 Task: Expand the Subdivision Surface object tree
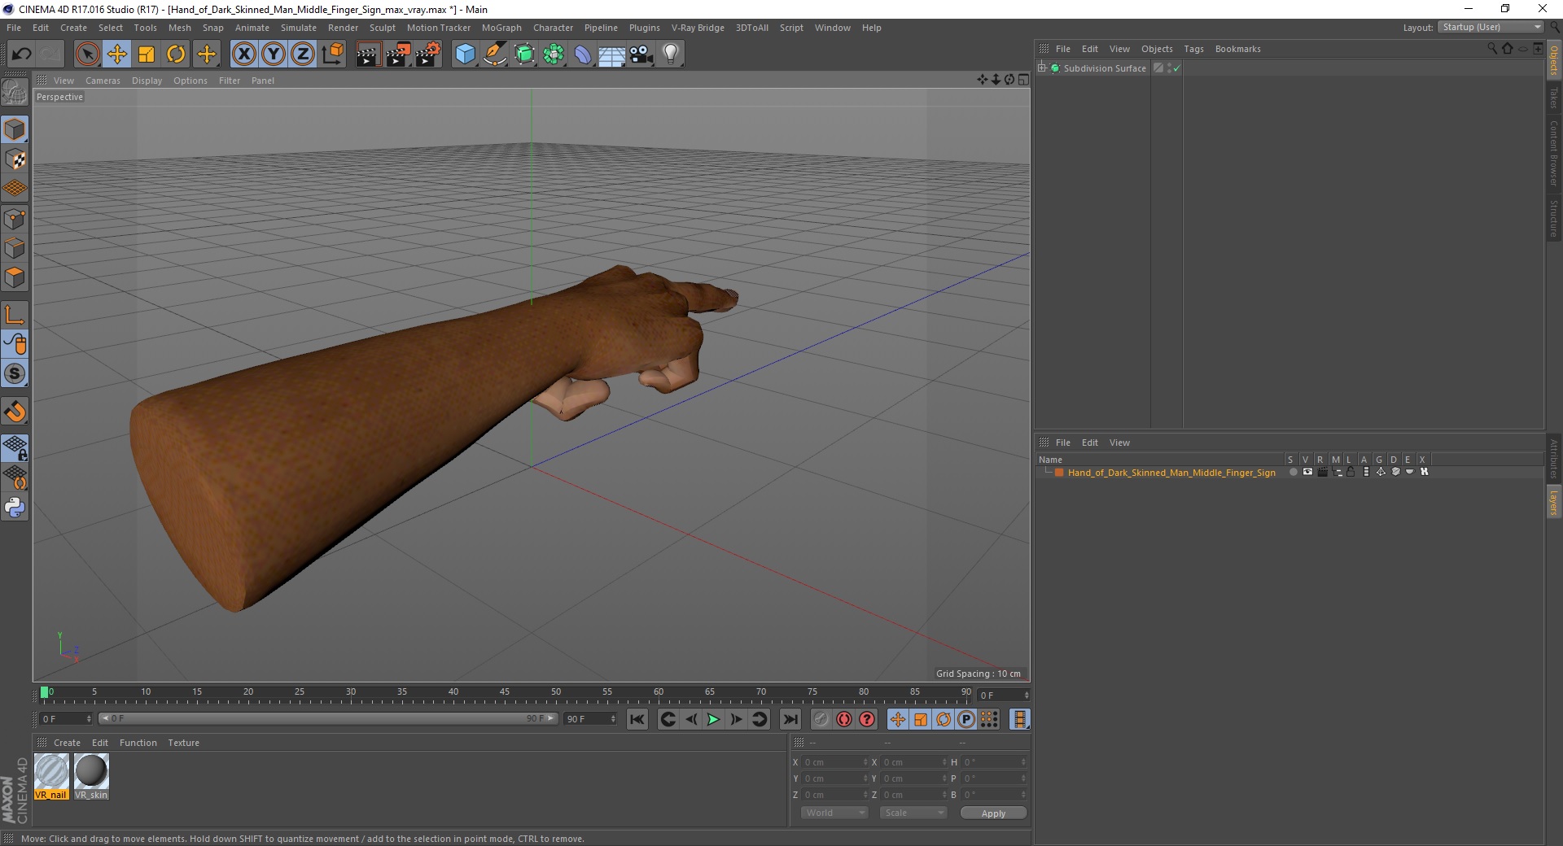point(1042,68)
